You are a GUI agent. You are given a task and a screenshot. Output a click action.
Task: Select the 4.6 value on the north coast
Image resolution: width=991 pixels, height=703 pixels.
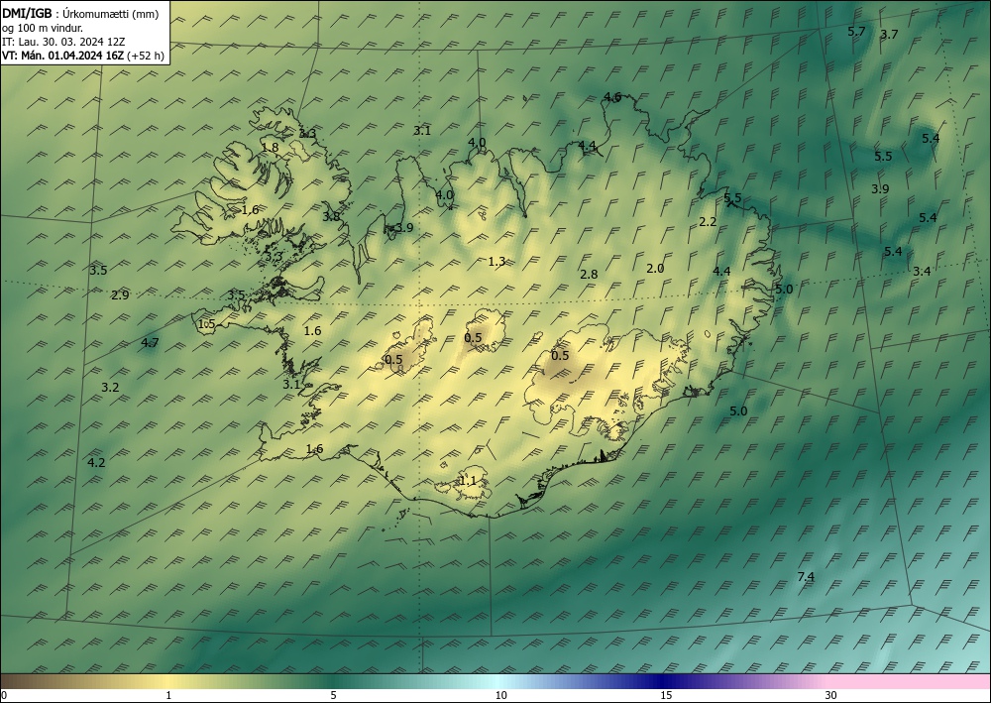[612, 97]
